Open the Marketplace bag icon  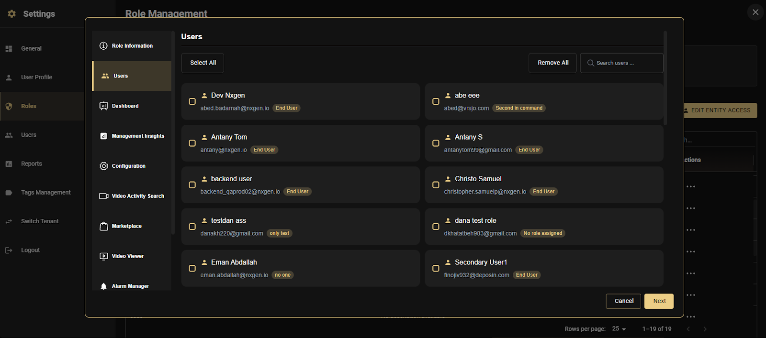103,226
